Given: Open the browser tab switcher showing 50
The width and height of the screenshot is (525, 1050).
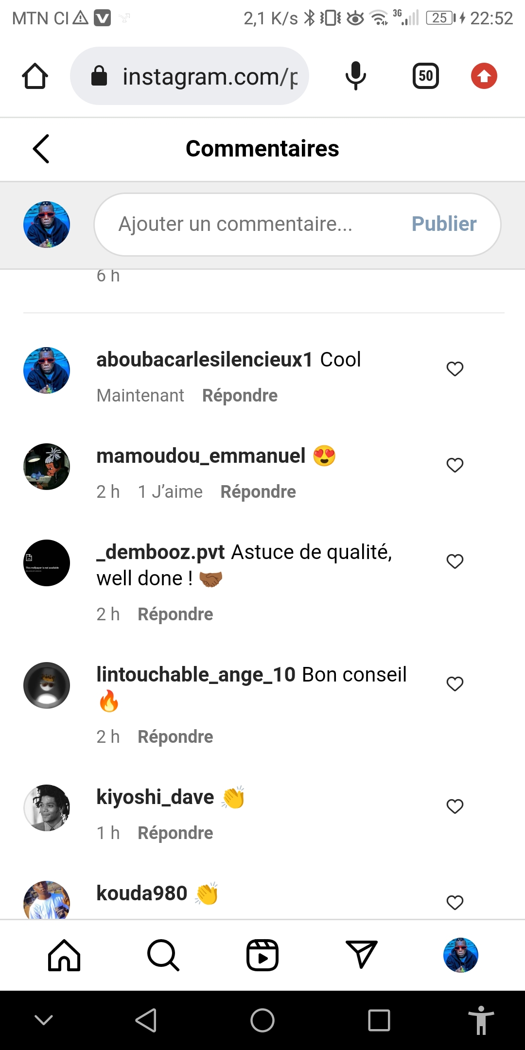Looking at the screenshot, I should (x=425, y=76).
